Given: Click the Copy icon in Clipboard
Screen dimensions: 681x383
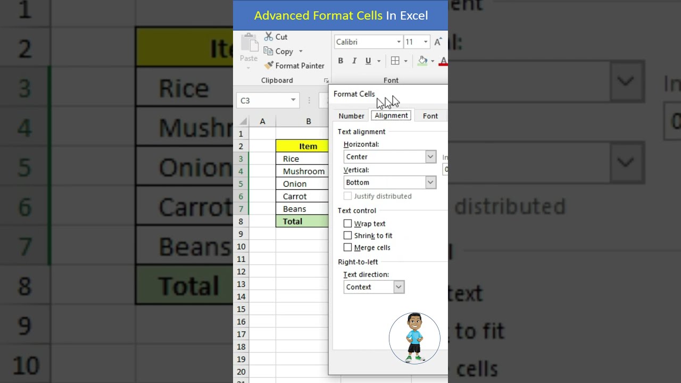Looking at the screenshot, I should coord(268,51).
